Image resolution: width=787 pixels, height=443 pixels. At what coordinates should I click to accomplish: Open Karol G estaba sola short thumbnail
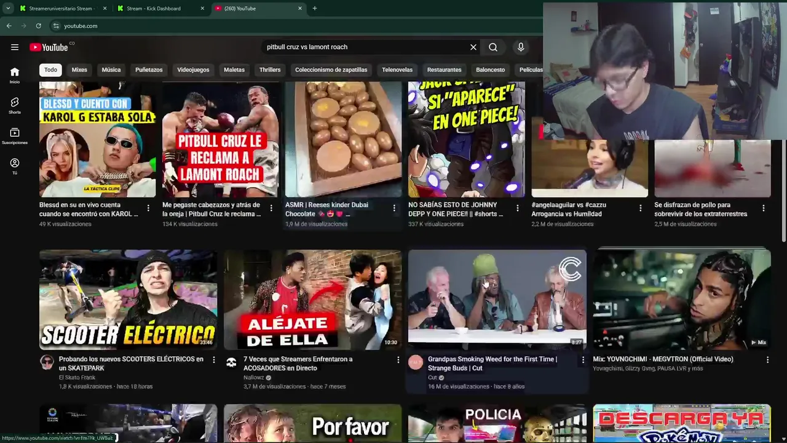(97, 140)
